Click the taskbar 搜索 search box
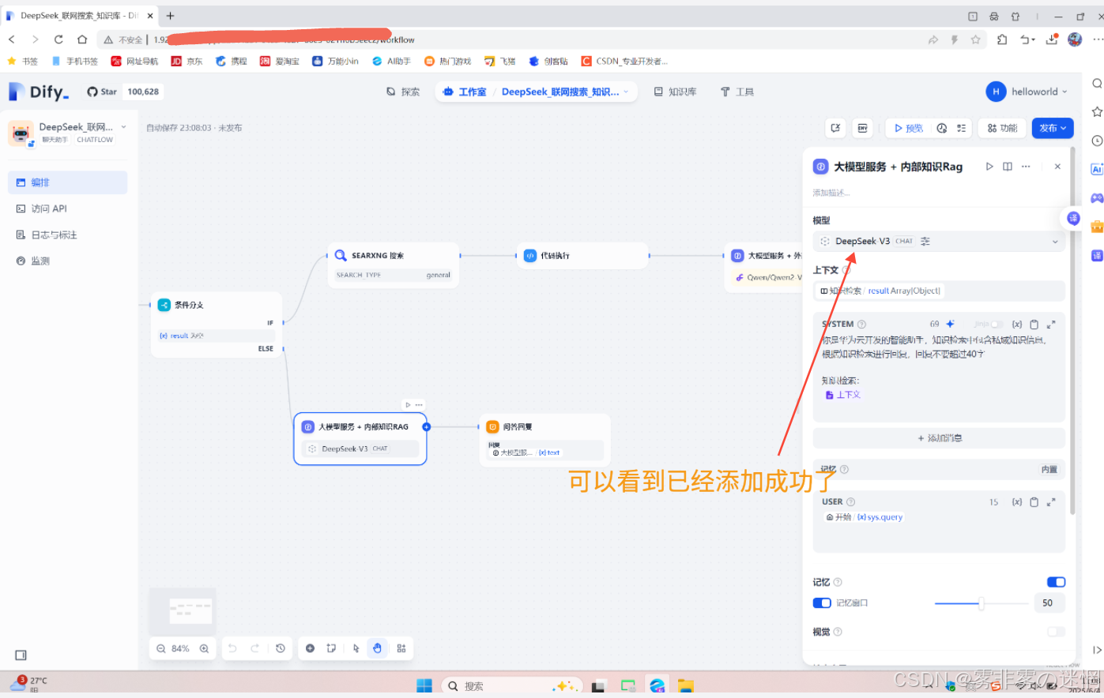This screenshot has height=698, width=1104. [511, 685]
